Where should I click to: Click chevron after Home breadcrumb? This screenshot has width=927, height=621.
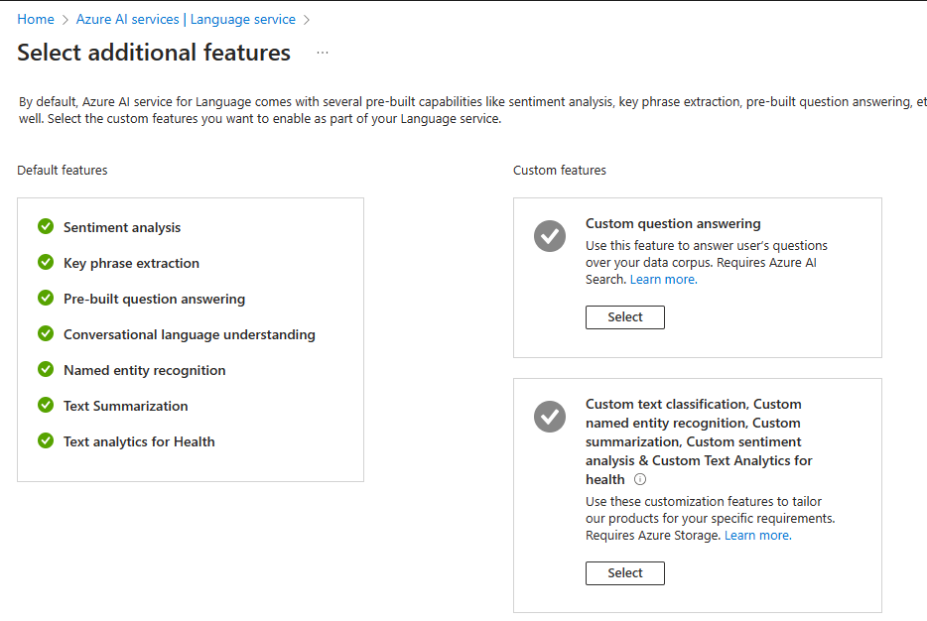pos(66,20)
